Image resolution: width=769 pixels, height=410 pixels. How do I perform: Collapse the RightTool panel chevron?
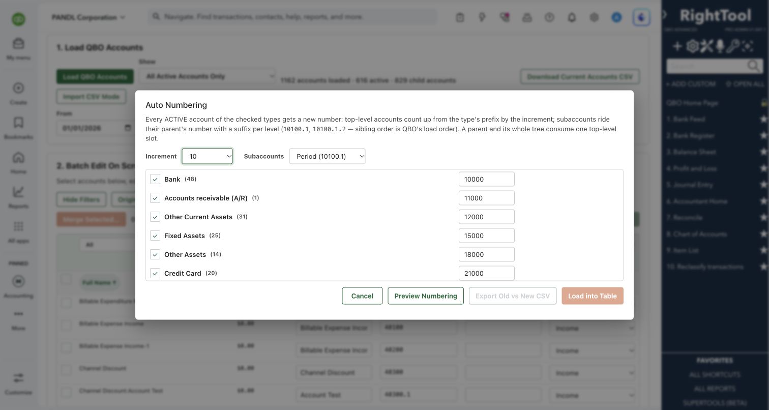tap(664, 15)
